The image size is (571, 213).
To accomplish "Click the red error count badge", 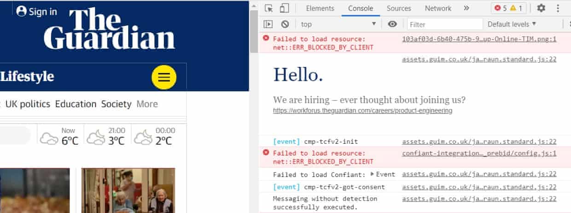I will [x=501, y=8].
